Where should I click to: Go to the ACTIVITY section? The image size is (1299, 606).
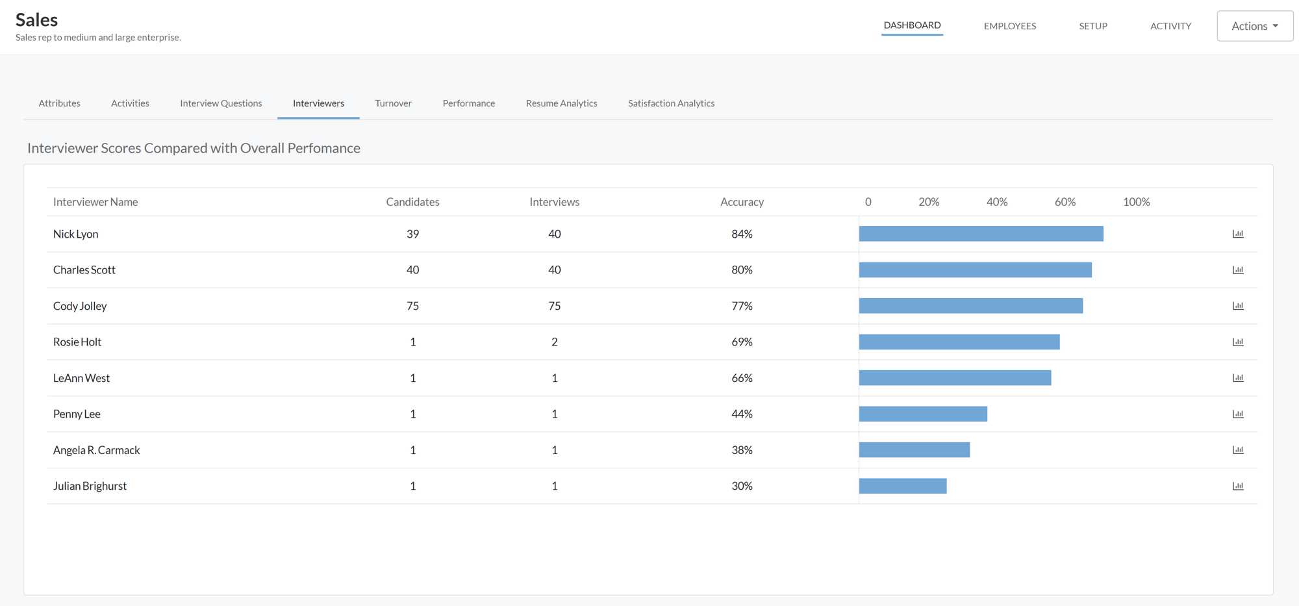(x=1170, y=26)
